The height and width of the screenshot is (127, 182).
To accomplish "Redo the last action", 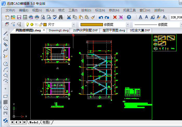I will pyautogui.click(x=107, y=17).
